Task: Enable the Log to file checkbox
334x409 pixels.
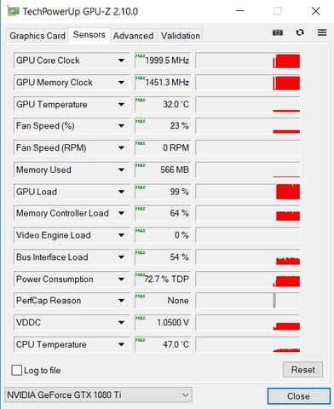Action: (x=16, y=371)
